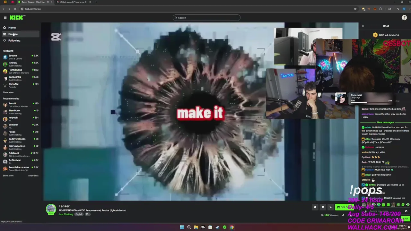This screenshot has width=411, height=231.
Task: Click the English language tag
Action: point(79,214)
